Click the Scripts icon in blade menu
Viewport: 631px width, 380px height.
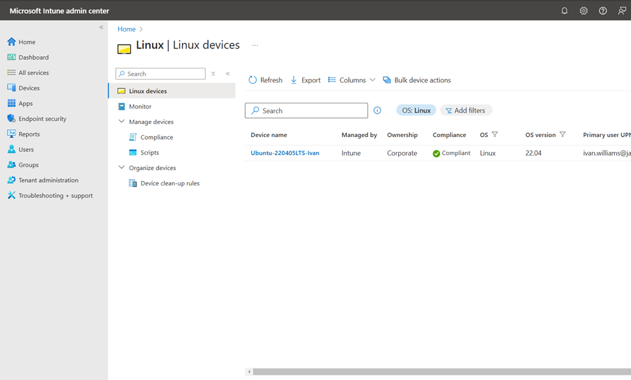(x=133, y=153)
